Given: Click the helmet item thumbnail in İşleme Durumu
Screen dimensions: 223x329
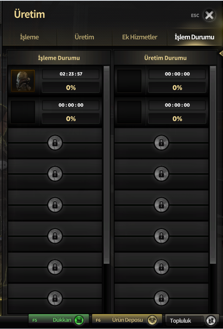Looking at the screenshot, I should (23, 81).
